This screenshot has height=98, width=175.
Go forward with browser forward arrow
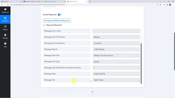[x=5, y=5]
